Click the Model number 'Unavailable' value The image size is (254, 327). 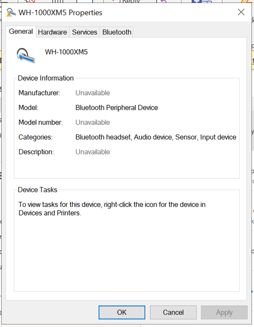point(93,123)
